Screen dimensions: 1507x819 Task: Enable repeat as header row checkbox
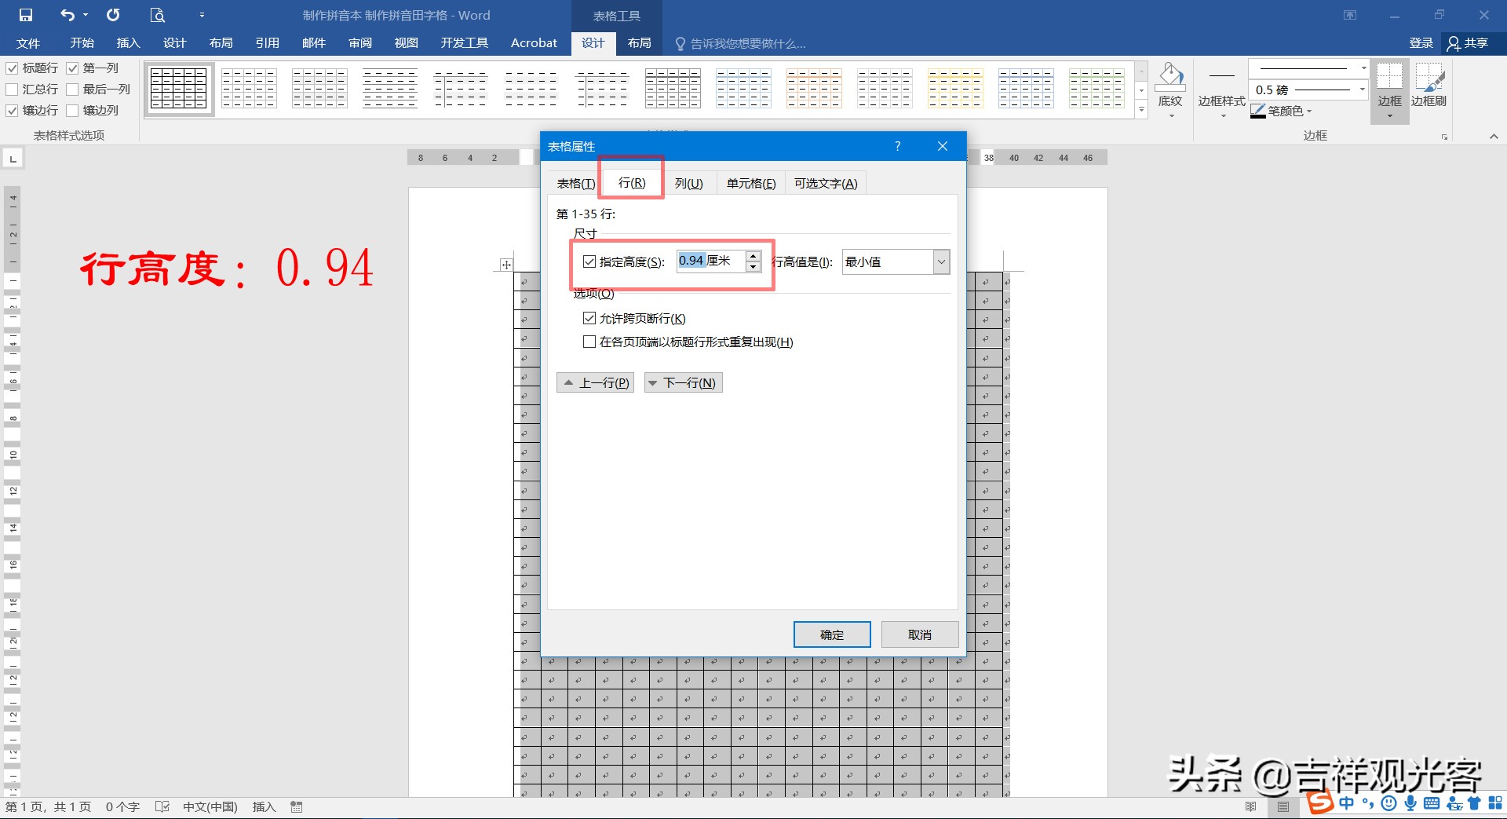(589, 342)
